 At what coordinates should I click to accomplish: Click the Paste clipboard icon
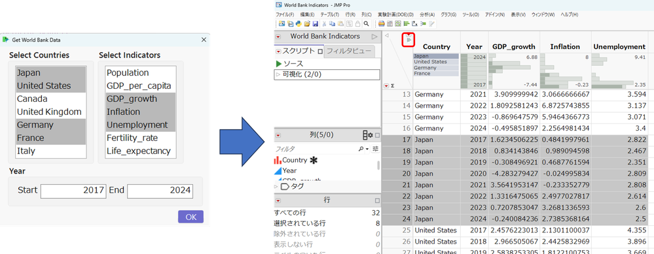(x=341, y=24)
